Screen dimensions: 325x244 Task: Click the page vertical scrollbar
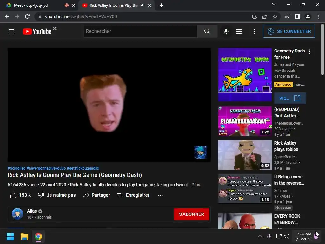pos(322,49)
